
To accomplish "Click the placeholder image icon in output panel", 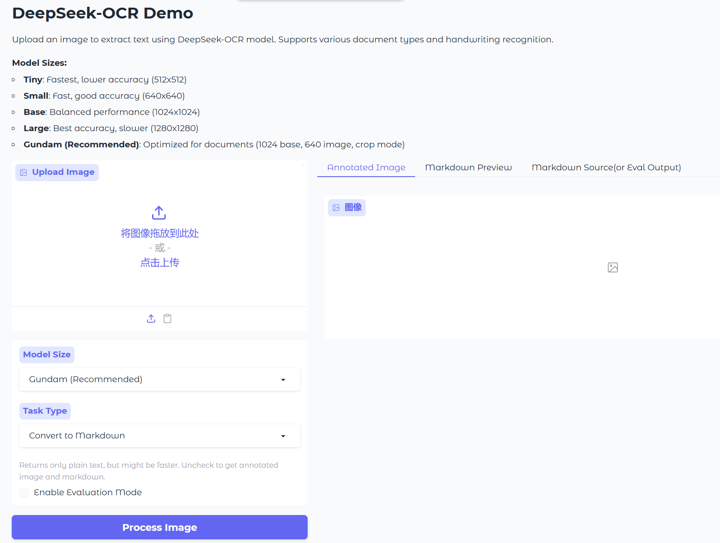I will pyautogui.click(x=613, y=268).
